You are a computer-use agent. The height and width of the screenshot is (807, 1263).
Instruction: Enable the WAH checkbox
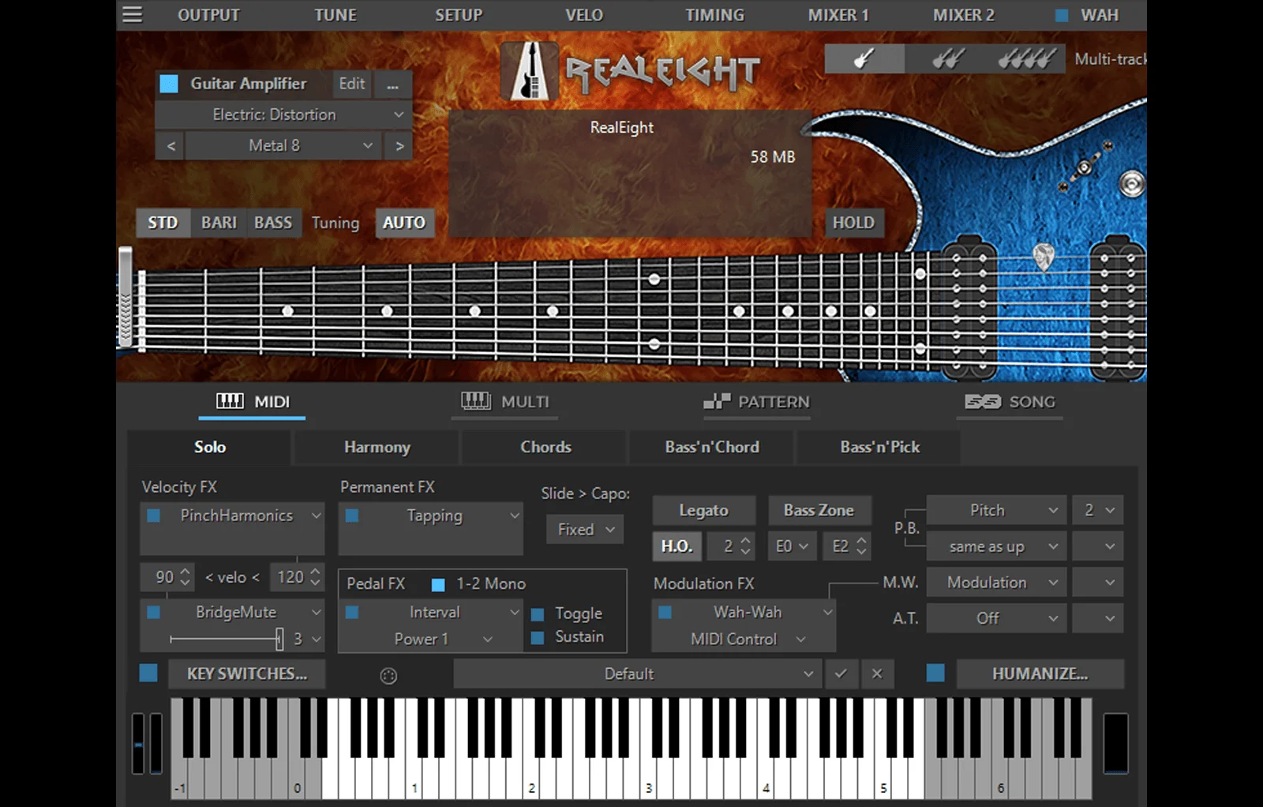[1062, 15]
